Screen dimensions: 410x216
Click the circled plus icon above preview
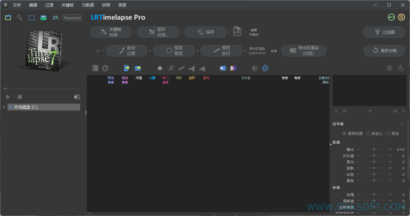click(x=389, y=68)
